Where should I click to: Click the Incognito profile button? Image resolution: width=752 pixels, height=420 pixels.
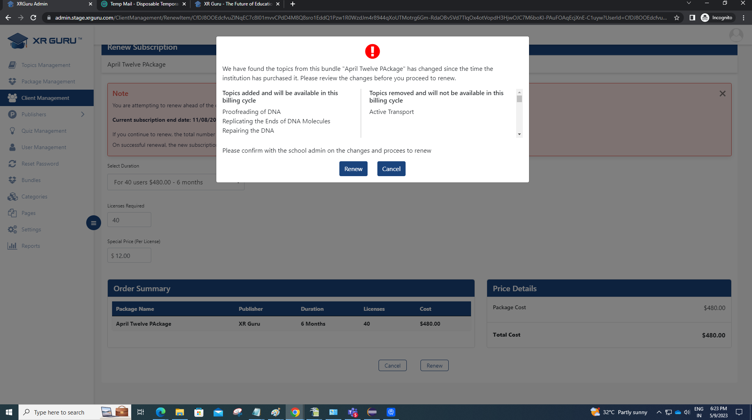coord(717,18)
